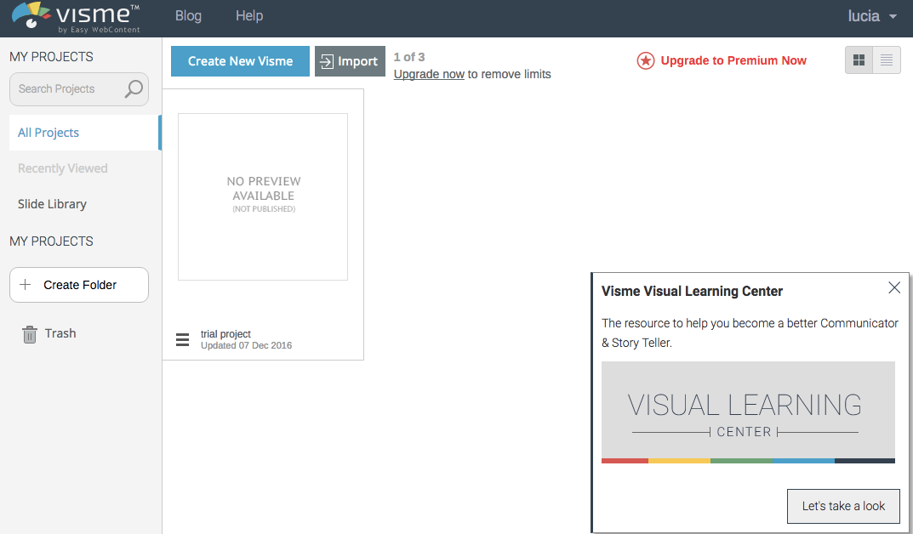Click plus icon on Create Folder

pos(25,285)
